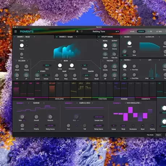Open the Play view

[x=132, y=32]
